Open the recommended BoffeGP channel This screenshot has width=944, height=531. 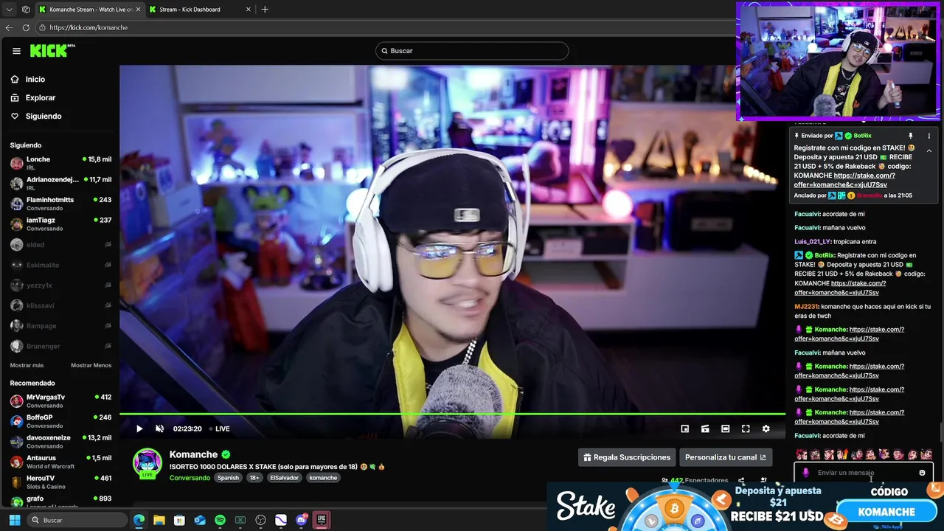(60, 421)
